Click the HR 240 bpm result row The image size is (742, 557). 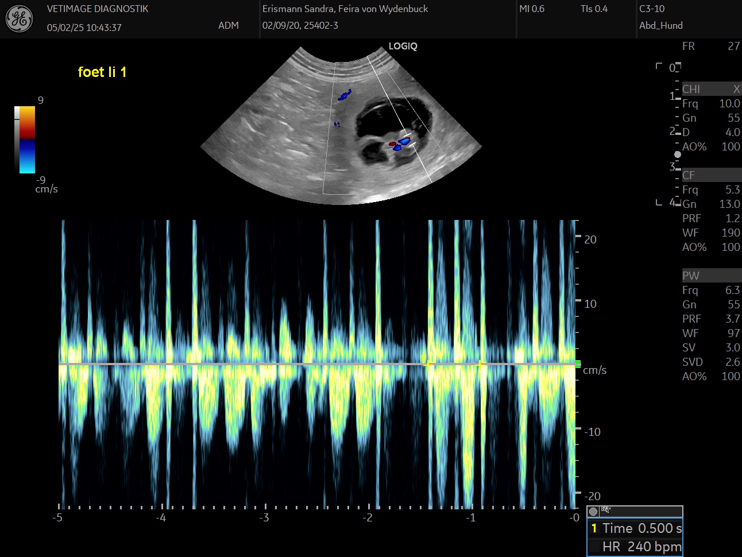tap(636, 547)
